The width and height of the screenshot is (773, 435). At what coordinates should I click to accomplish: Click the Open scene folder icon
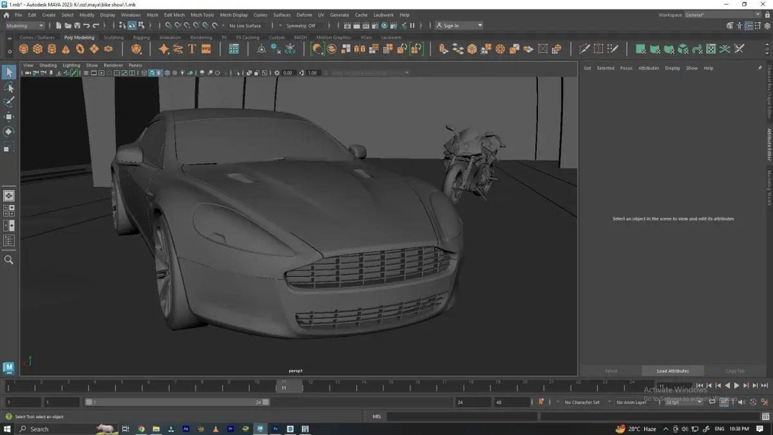[68, 26]
